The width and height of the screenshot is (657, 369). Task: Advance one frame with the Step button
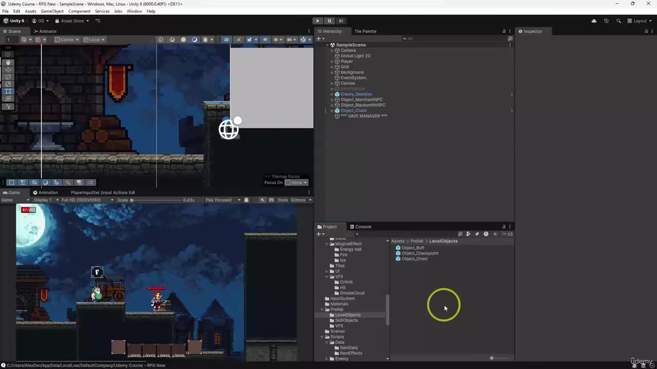click(341, 21)
